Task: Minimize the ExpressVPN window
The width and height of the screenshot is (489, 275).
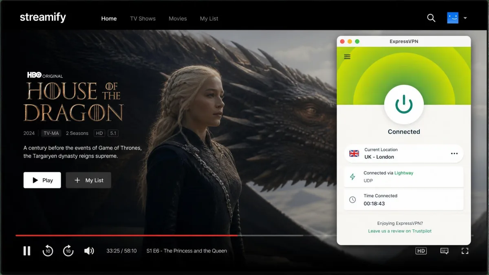Action: point(350,42)
